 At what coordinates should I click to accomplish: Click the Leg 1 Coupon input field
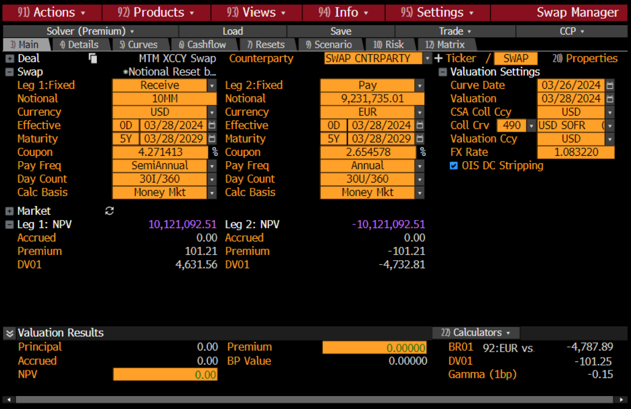pyautogui.click(x=161, y=152)
